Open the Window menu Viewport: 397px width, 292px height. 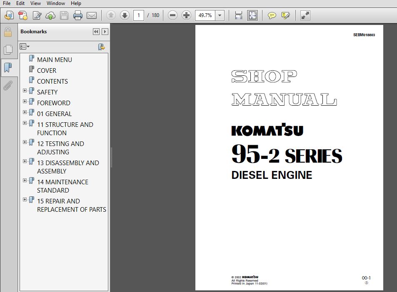pos(56,3)
